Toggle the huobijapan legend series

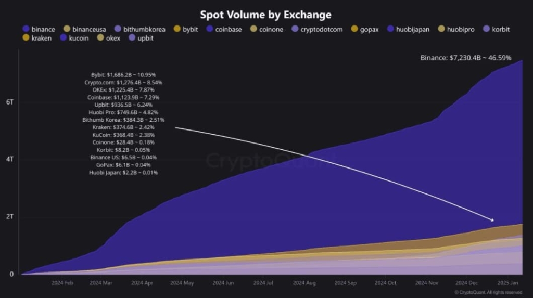click(408, 29)
